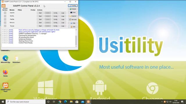Open the volume control in the tray
The image size is (186, 104).
pyautogui.click(x=170, y=102)
